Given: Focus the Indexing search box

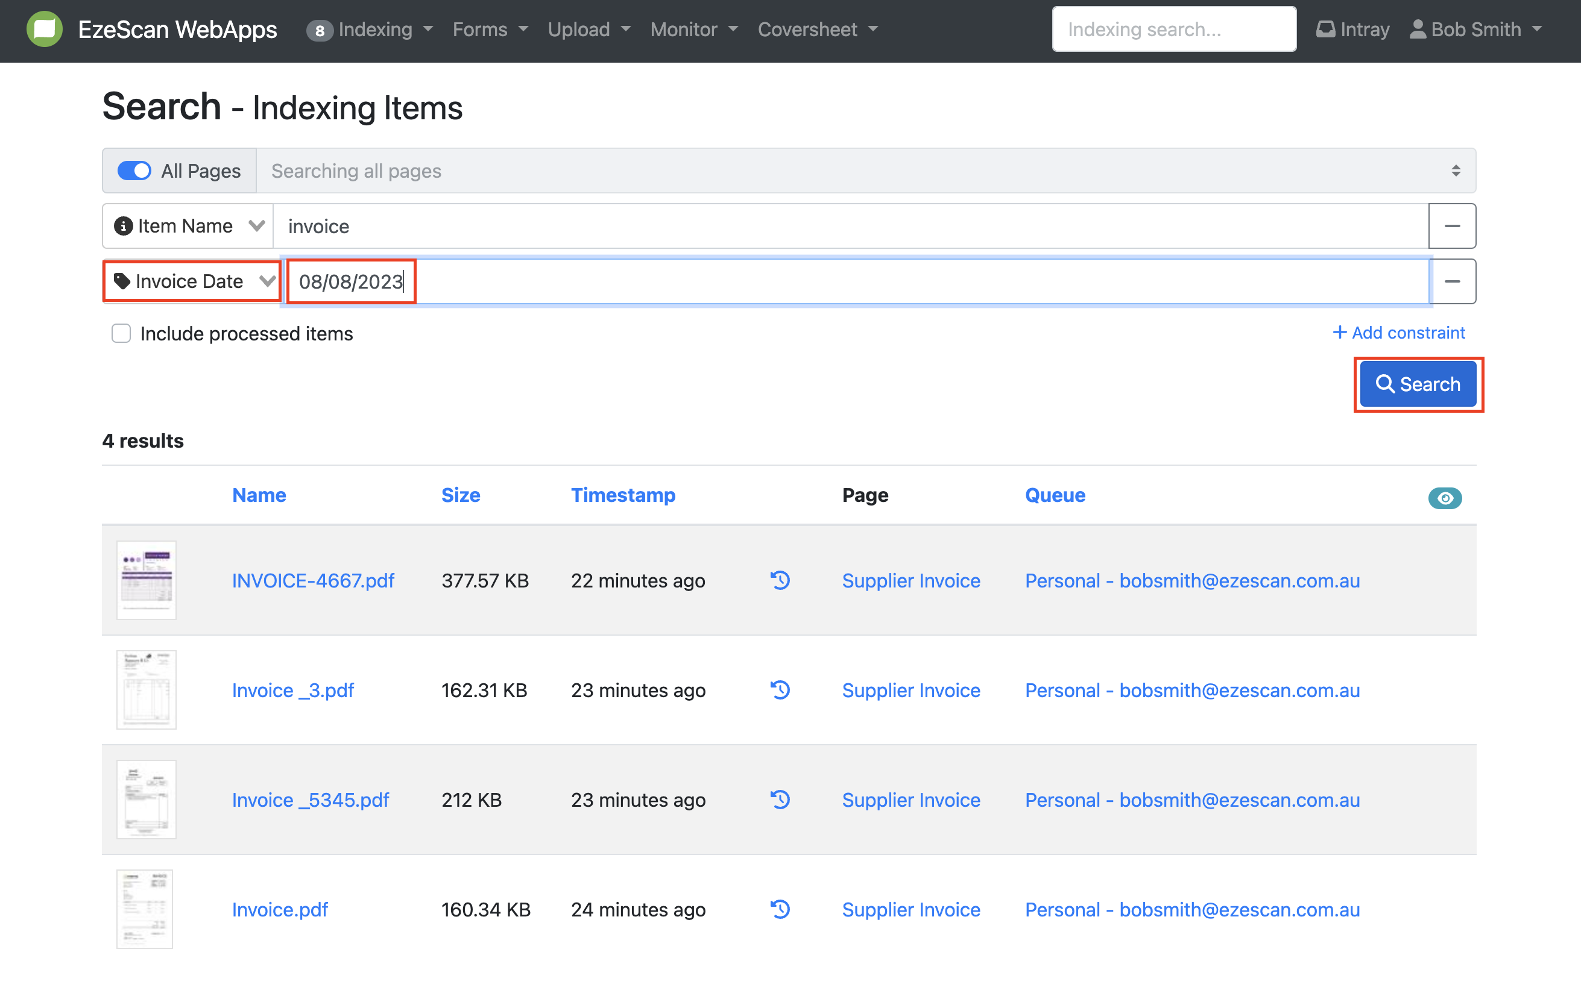Looking at the screenshot, I should tap(1173, 30).
